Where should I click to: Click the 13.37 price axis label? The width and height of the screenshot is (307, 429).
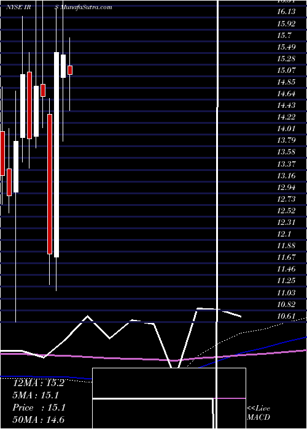[x=286, y=164]
